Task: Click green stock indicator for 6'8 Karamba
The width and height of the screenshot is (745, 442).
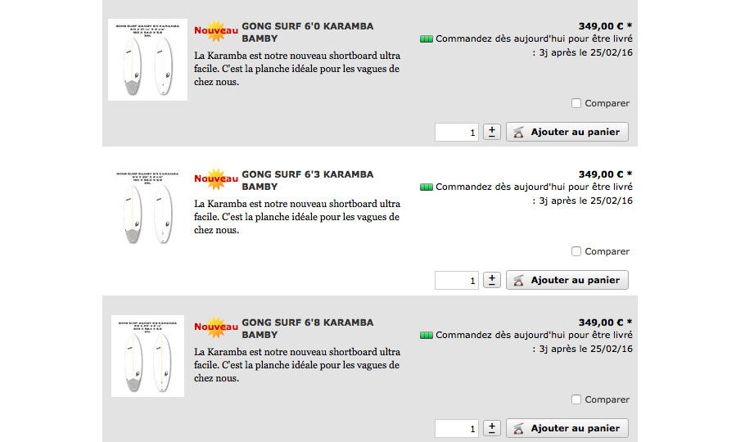Action: [427, 336]
